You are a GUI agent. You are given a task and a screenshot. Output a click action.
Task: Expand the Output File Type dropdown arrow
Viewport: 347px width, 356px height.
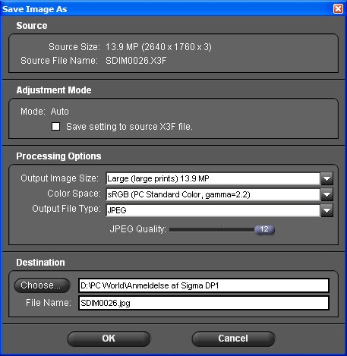coord(326,210)
